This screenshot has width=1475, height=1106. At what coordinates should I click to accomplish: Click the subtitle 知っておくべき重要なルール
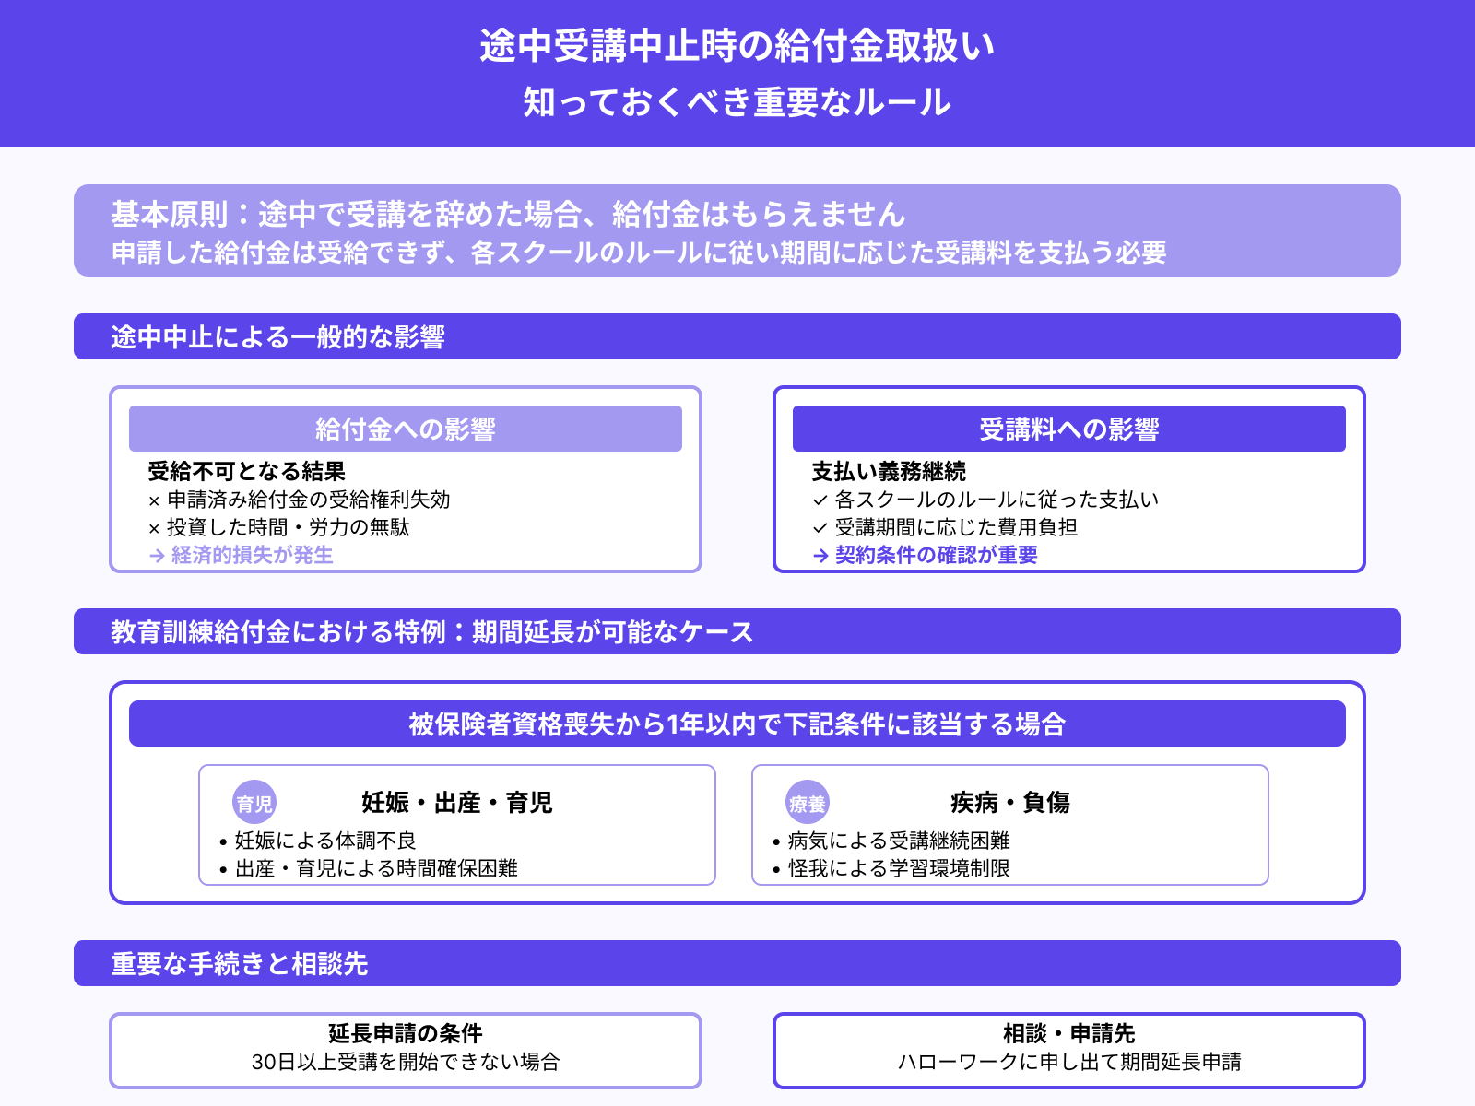(737, 101)
